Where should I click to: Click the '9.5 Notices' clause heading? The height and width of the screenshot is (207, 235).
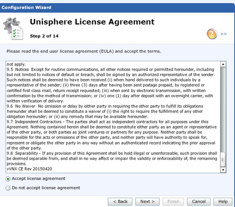click(18, 69)
